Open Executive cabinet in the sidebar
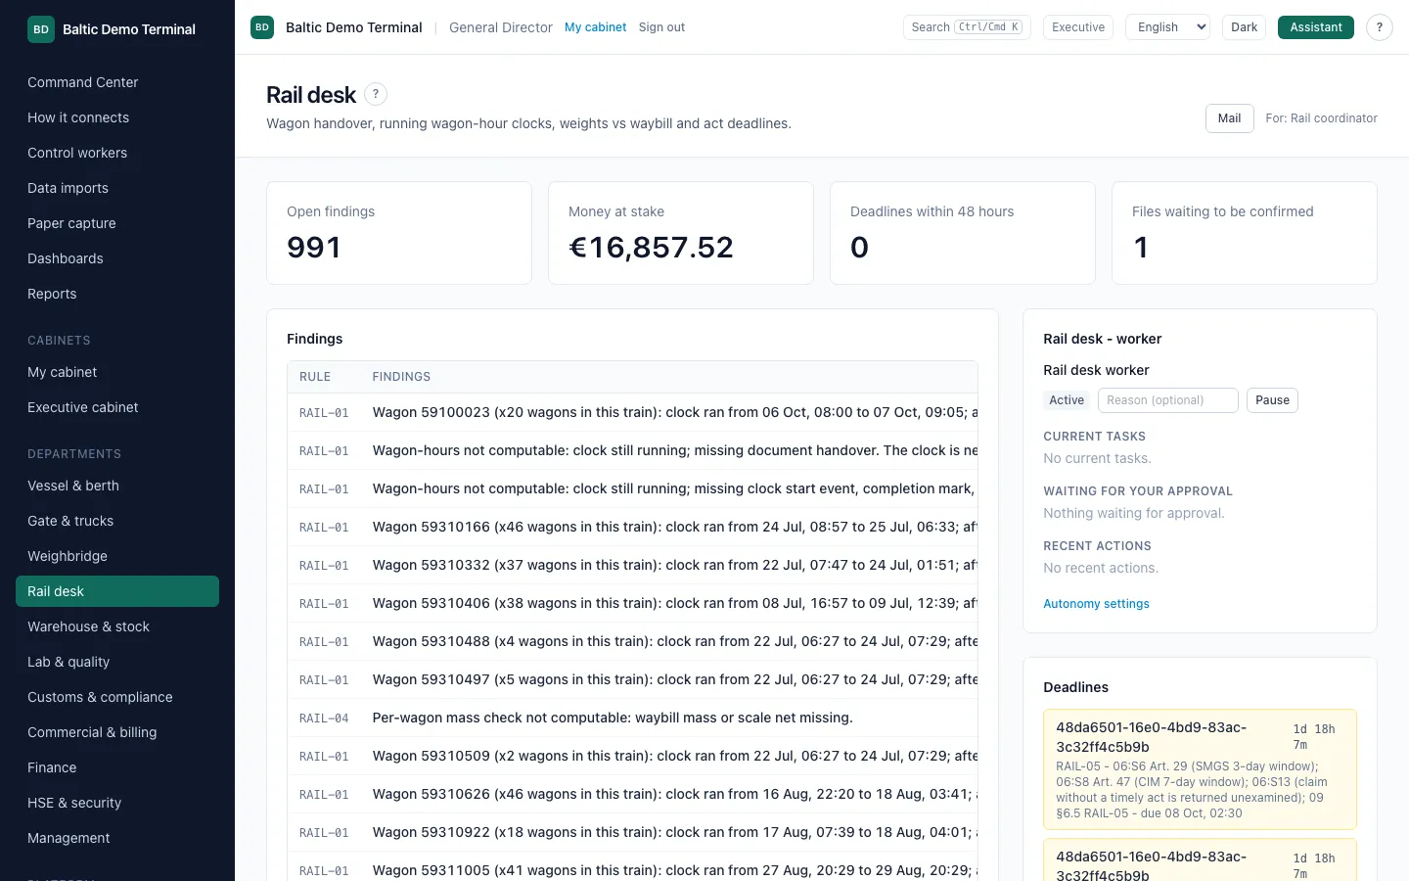The width and height of the screenshot is (1409, 881). pos(117,407)
